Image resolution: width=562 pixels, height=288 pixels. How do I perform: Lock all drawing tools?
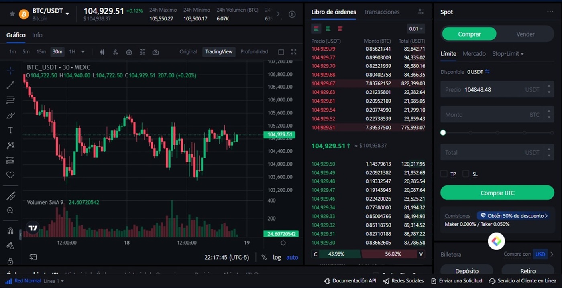[10, 261]
